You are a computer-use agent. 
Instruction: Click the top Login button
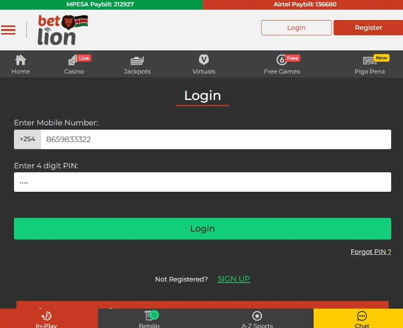coord(296,28)
